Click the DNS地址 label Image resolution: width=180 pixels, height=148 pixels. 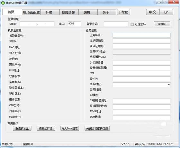[14, 70]
